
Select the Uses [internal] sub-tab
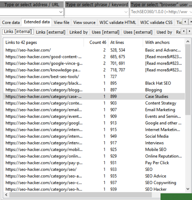(x=105, y=32)
